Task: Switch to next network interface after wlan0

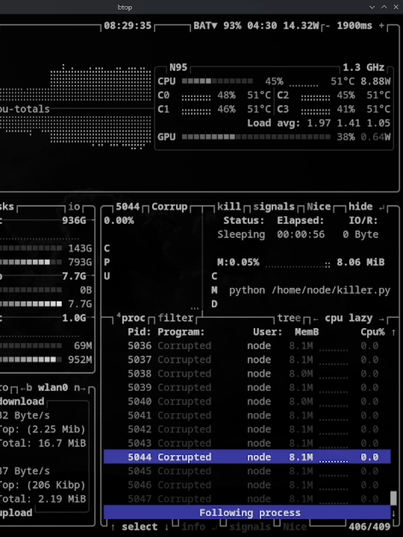Action: click(x=80, y=387)
